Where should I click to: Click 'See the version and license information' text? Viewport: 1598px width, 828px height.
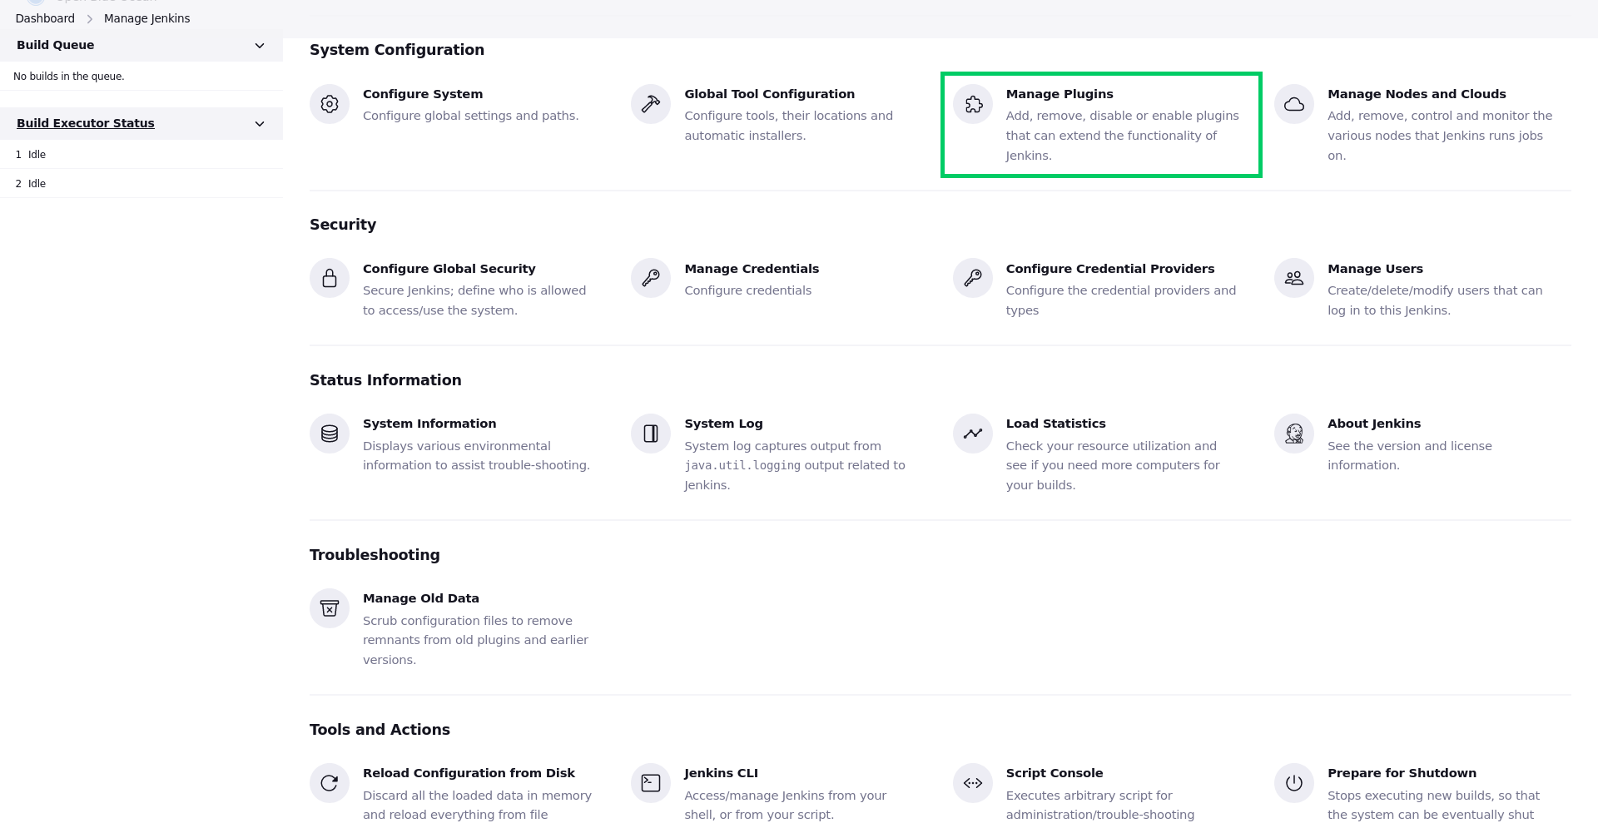click(1409, 455)
